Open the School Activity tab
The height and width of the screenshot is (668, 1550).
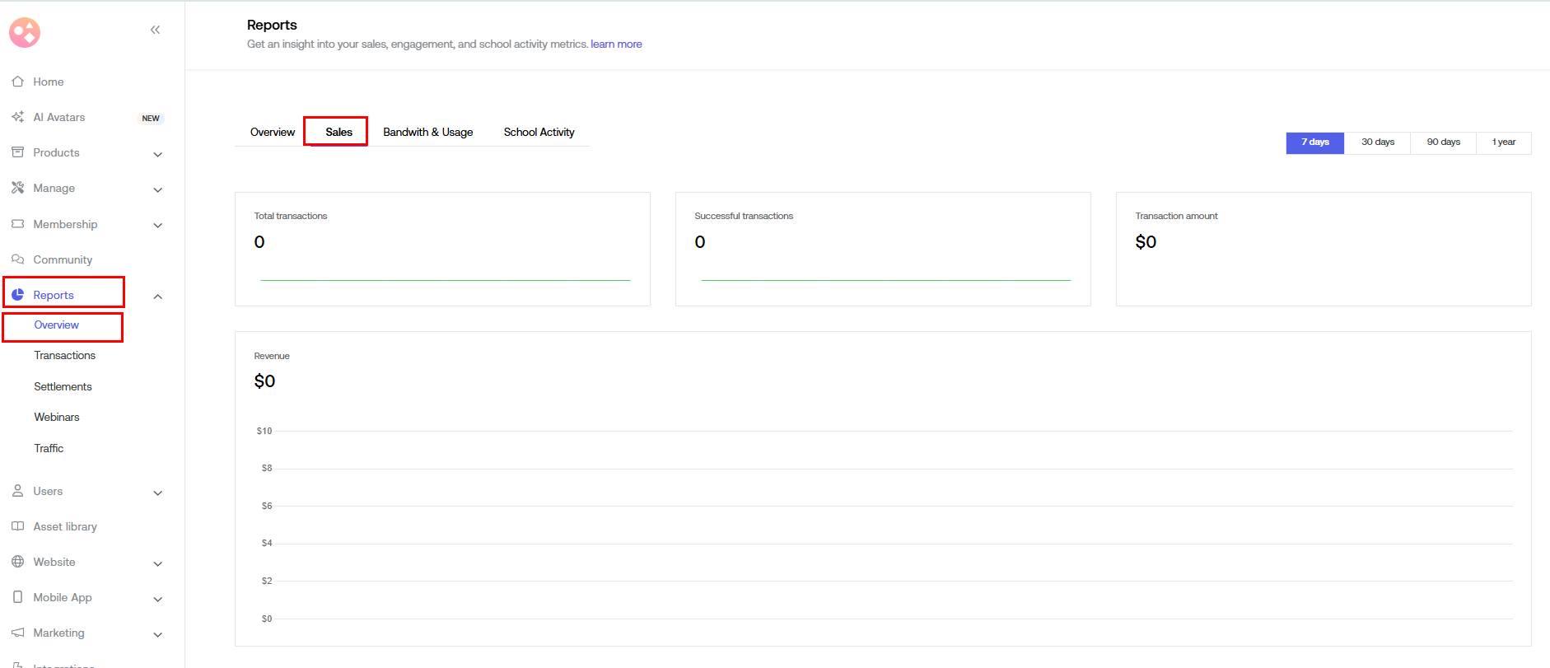(539, 133)
